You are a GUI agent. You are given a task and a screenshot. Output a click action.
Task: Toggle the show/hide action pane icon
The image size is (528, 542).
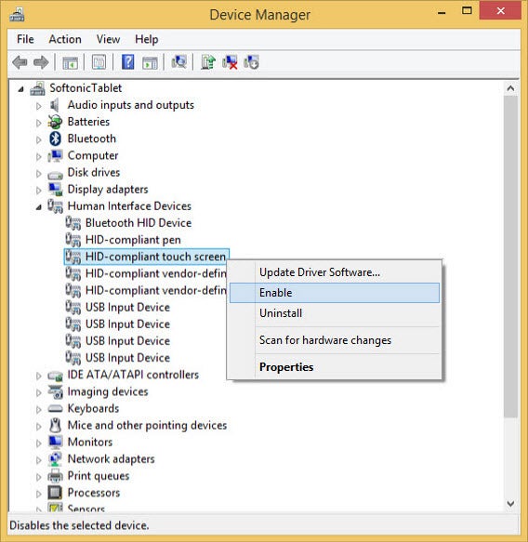[150, 63]
